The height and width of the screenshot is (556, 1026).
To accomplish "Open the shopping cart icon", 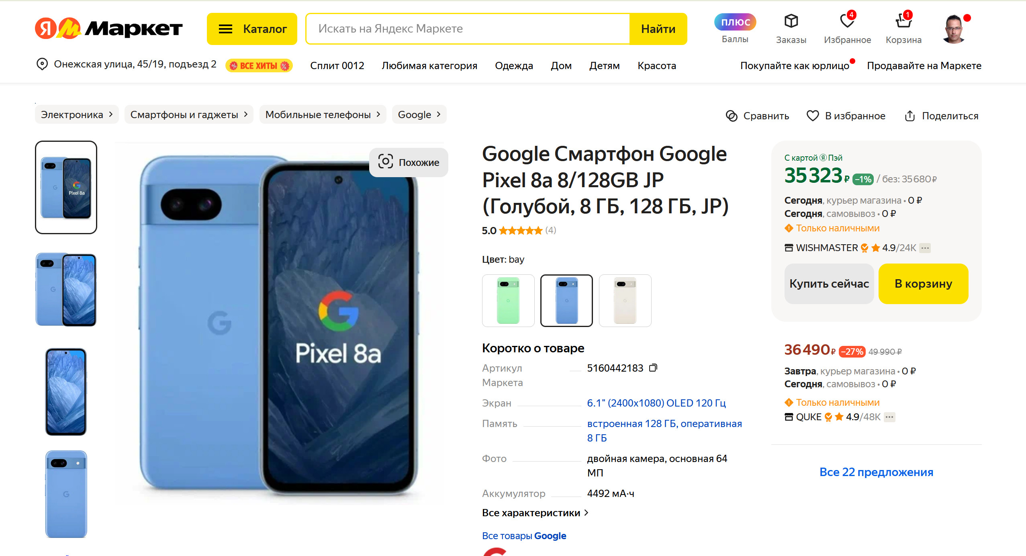I will point(903,22).
